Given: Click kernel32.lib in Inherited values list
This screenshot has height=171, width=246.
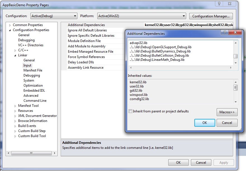Looking at the screenshot, I should click(x=138, y=82).
